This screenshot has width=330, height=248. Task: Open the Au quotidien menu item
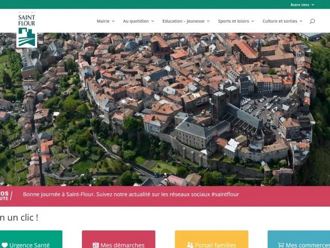click(x=136, y=21)
